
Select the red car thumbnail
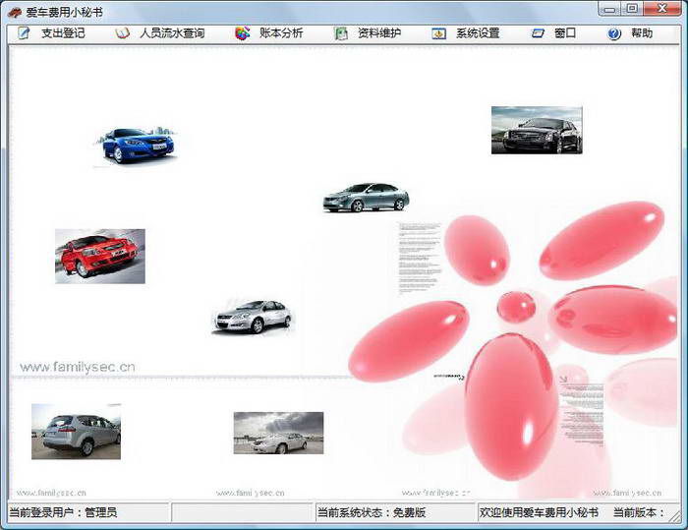click(x=99, y=256)
